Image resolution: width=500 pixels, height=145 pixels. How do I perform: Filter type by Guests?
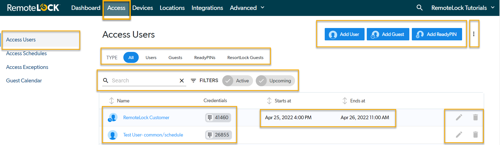point(175,58)
